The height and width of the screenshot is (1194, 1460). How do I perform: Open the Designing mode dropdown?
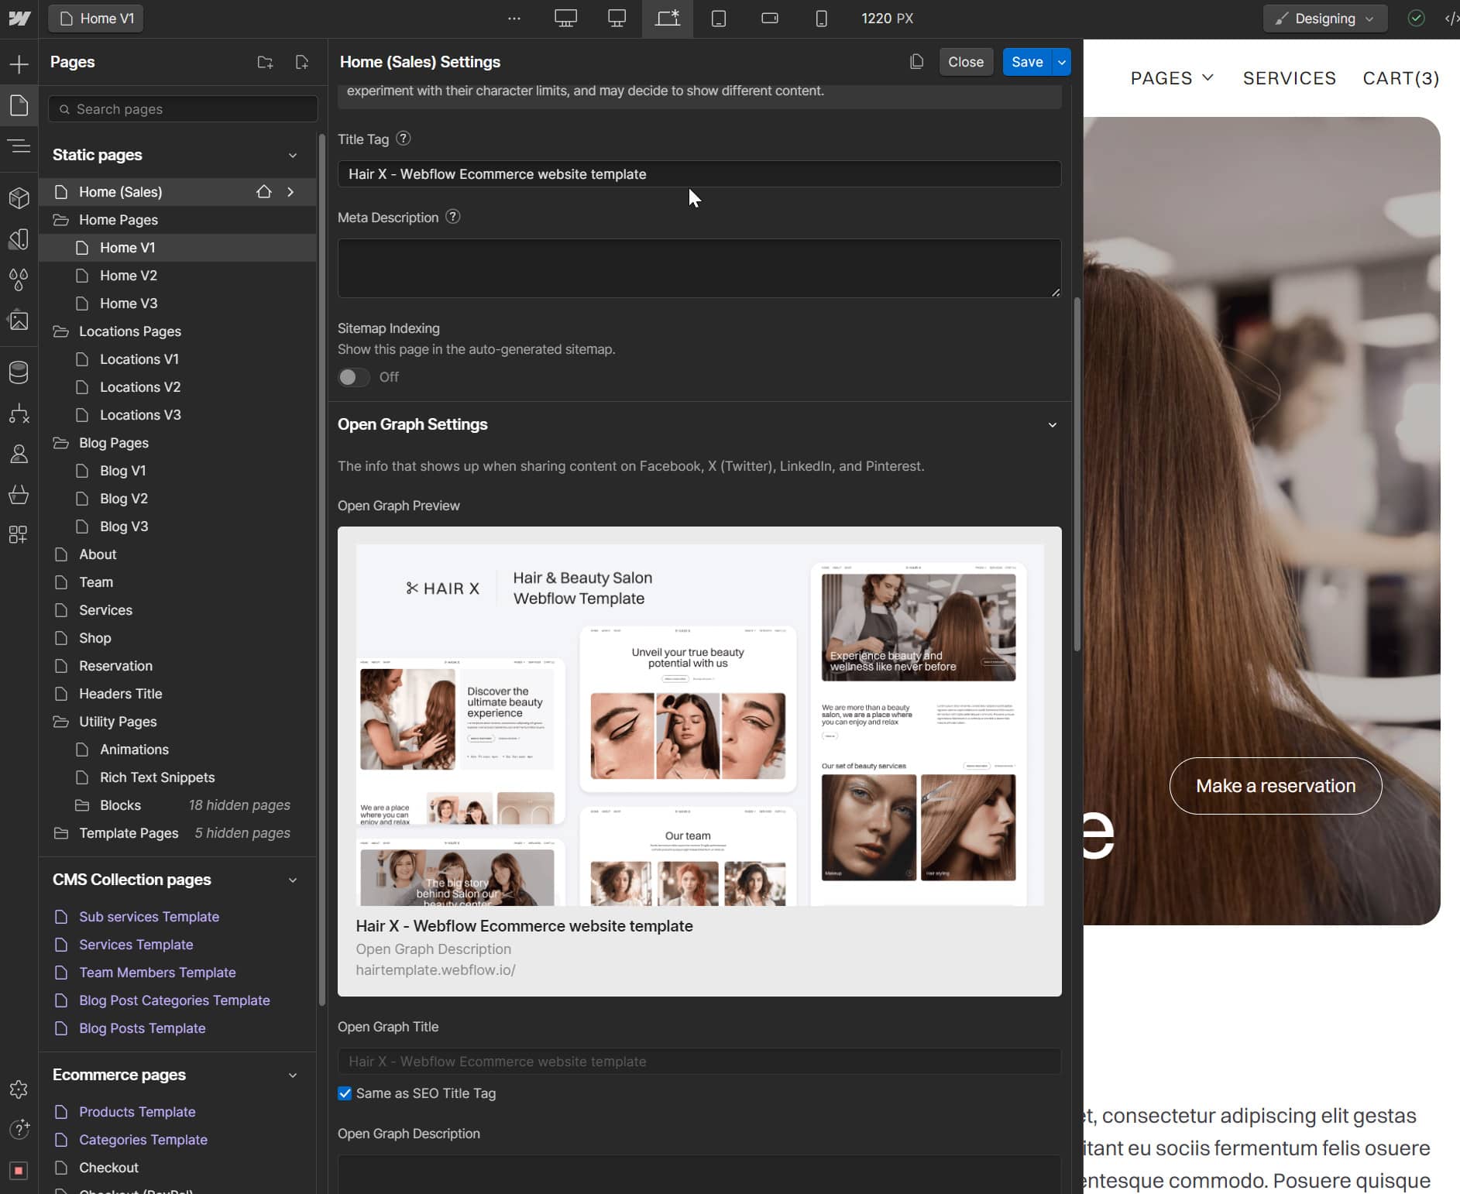click(x=1324, y=19)
